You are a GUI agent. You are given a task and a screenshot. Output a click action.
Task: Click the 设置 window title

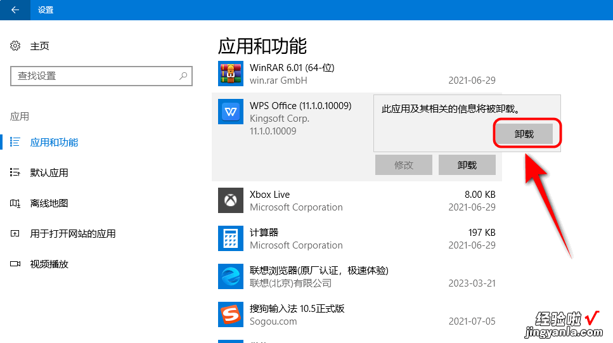46,10
